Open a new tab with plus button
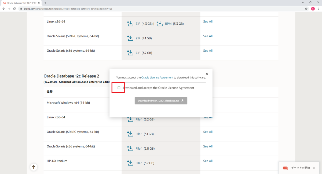The height and width of the screenshot is (174, 322). pos(45,3)
